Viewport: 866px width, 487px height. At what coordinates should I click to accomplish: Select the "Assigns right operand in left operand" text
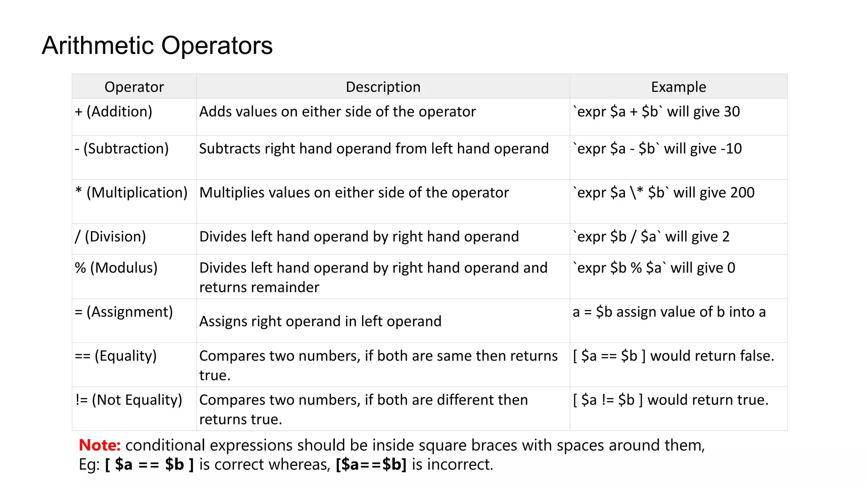tap(320, 321)
